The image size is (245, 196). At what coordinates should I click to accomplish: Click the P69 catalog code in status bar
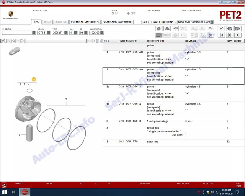(238, 186)
